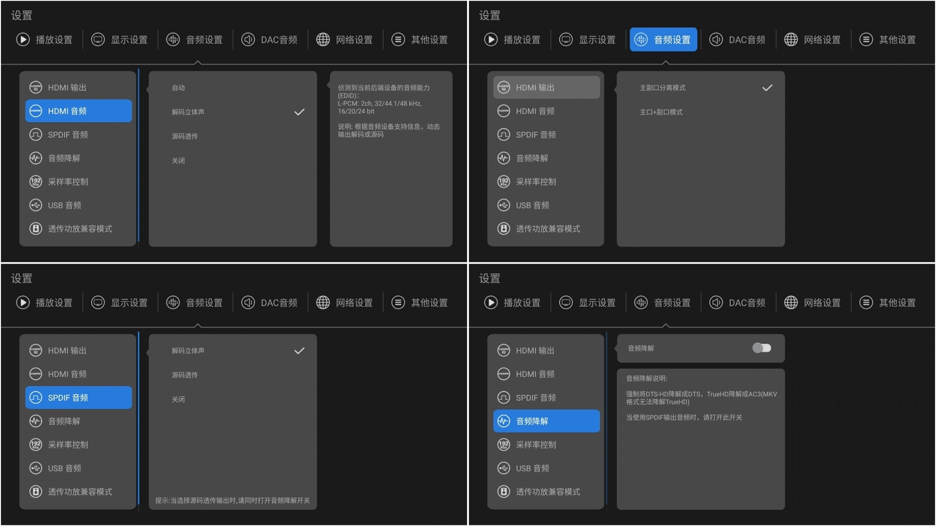Viewport: 936px width, 526px height.
Task: Select 源码透传 option in bottom-left SPDIF list
Action: point(233,375)
